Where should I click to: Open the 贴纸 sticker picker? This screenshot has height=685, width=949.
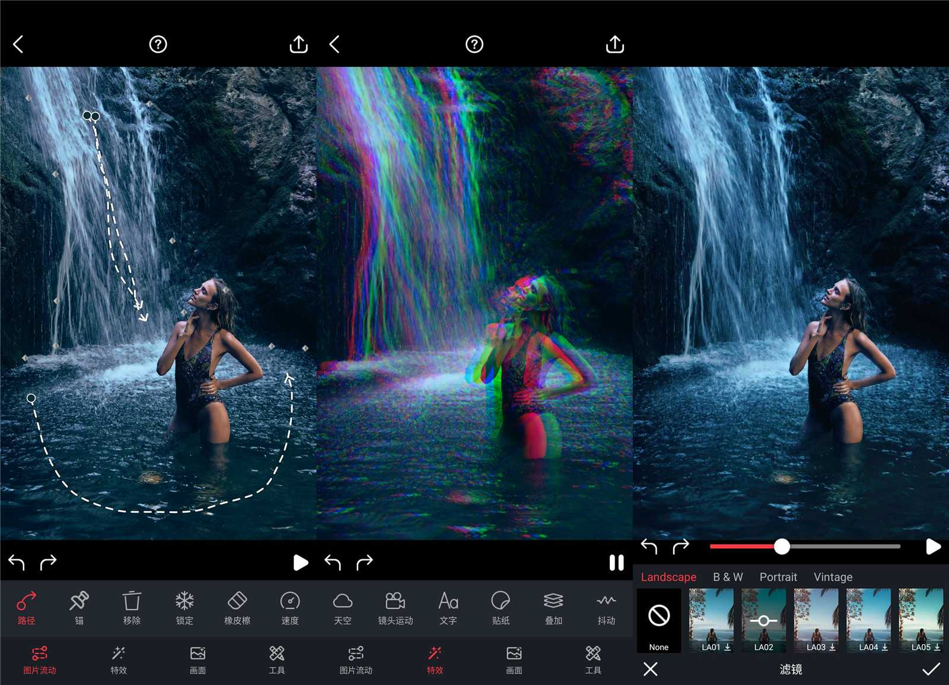point(501,607)
